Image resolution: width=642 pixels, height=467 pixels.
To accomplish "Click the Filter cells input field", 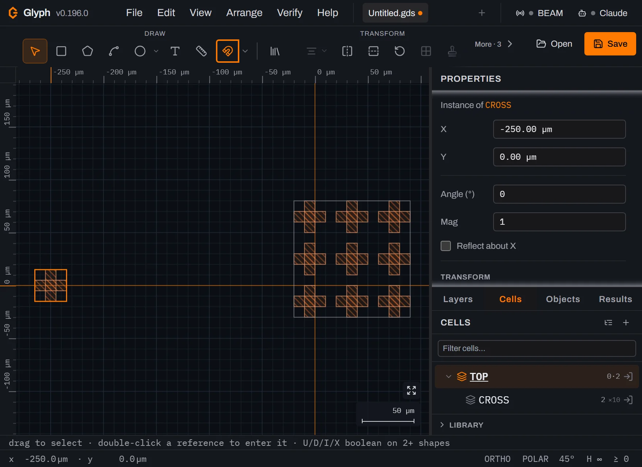I will tap(537, 348).
